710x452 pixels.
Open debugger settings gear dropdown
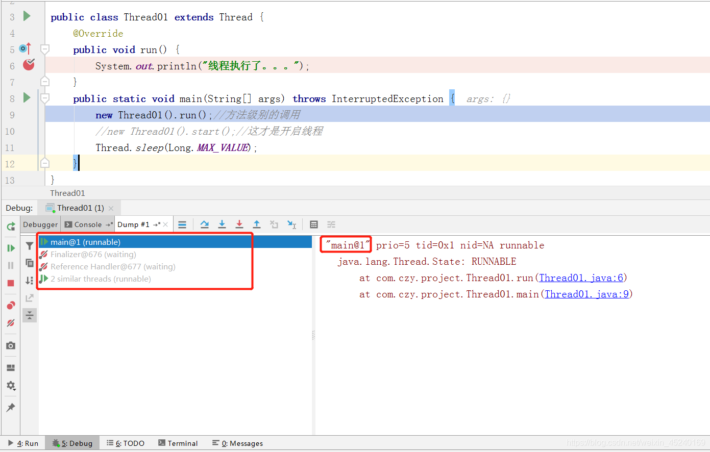(11, 386)
